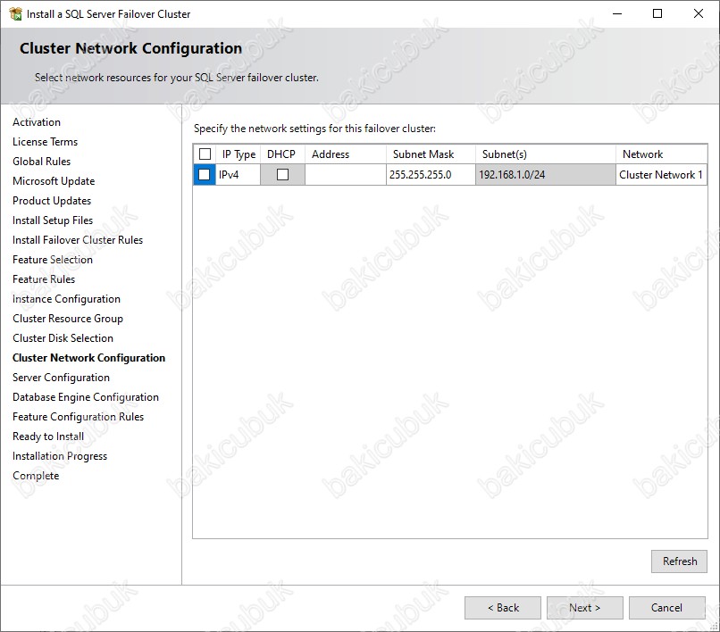
Task: Select the Product Updates step
Action: click(52, 201)
